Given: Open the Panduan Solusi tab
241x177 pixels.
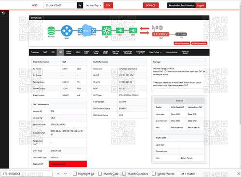Looking at the screenshot, I should pyautogui.click(x=185, y=52).
